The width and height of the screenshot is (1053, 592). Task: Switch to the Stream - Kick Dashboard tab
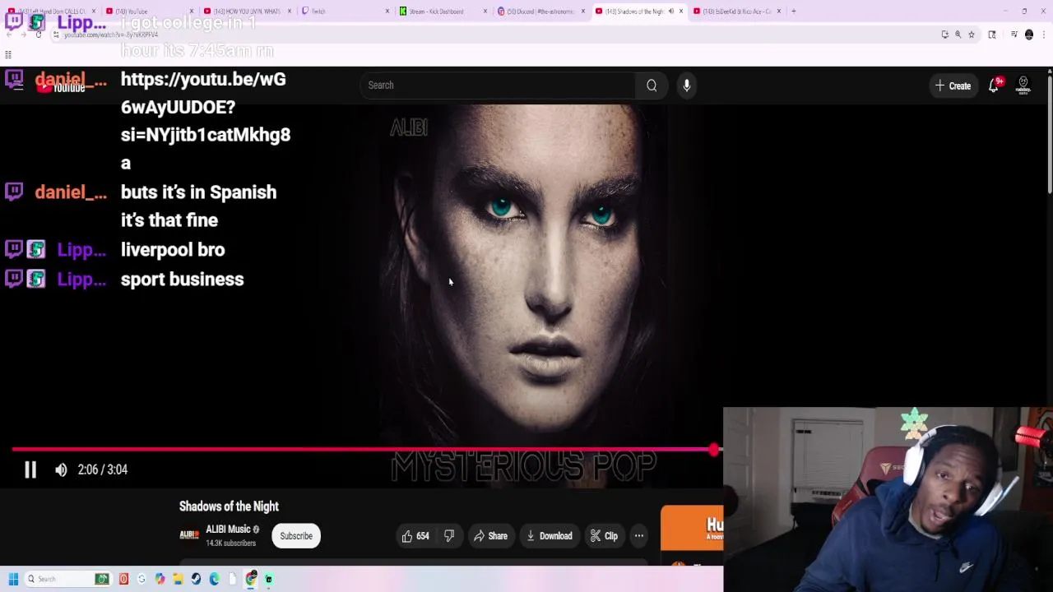click(x=443, y=12)
